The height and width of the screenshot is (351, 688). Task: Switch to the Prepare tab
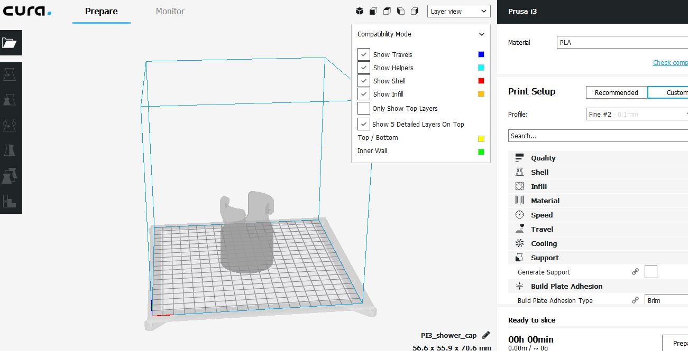click(101, 11)
